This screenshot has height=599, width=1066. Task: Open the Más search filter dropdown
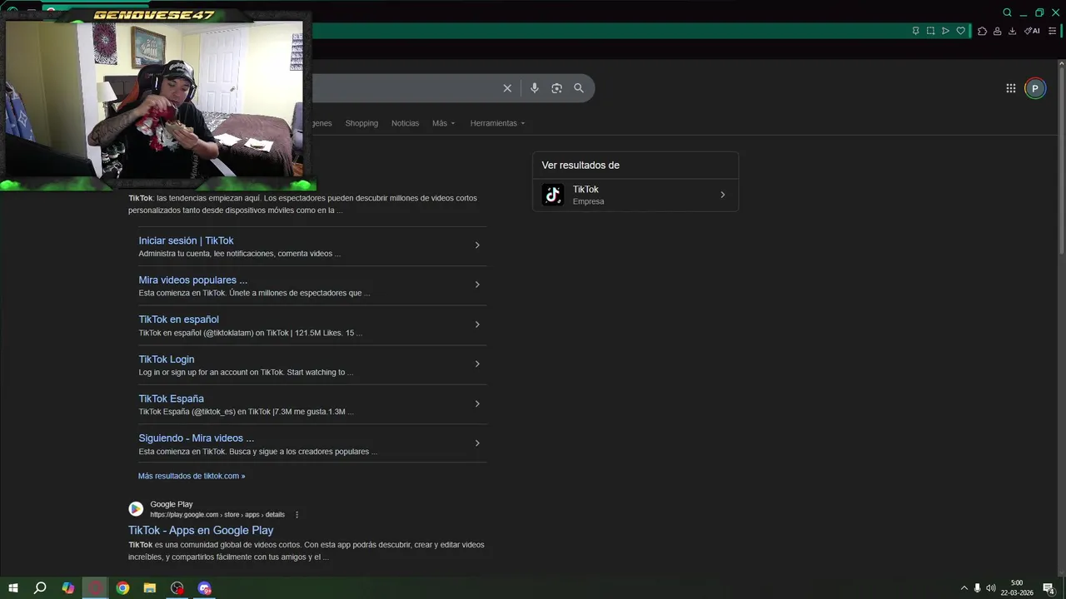pyautogui.click(x=444, y=123)
